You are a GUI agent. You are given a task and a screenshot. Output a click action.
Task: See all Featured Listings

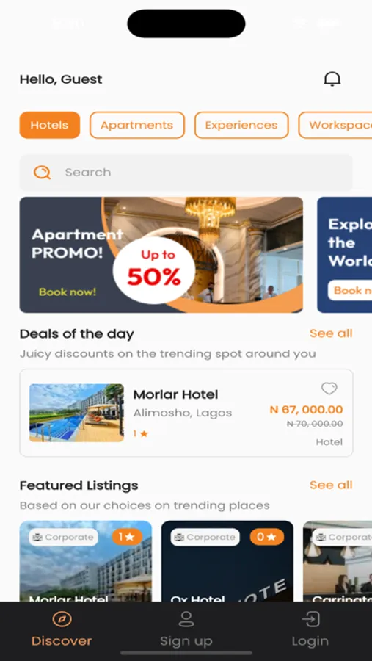point(331,485)
